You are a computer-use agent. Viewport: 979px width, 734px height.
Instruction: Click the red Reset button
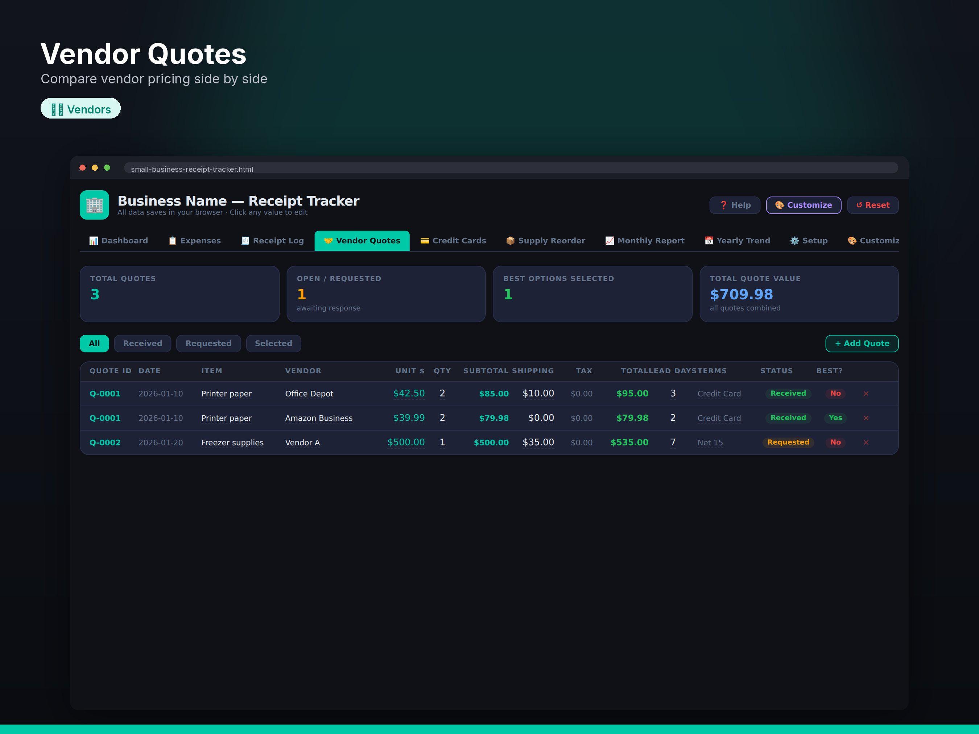pyautogui.click(x=873, y=205)
